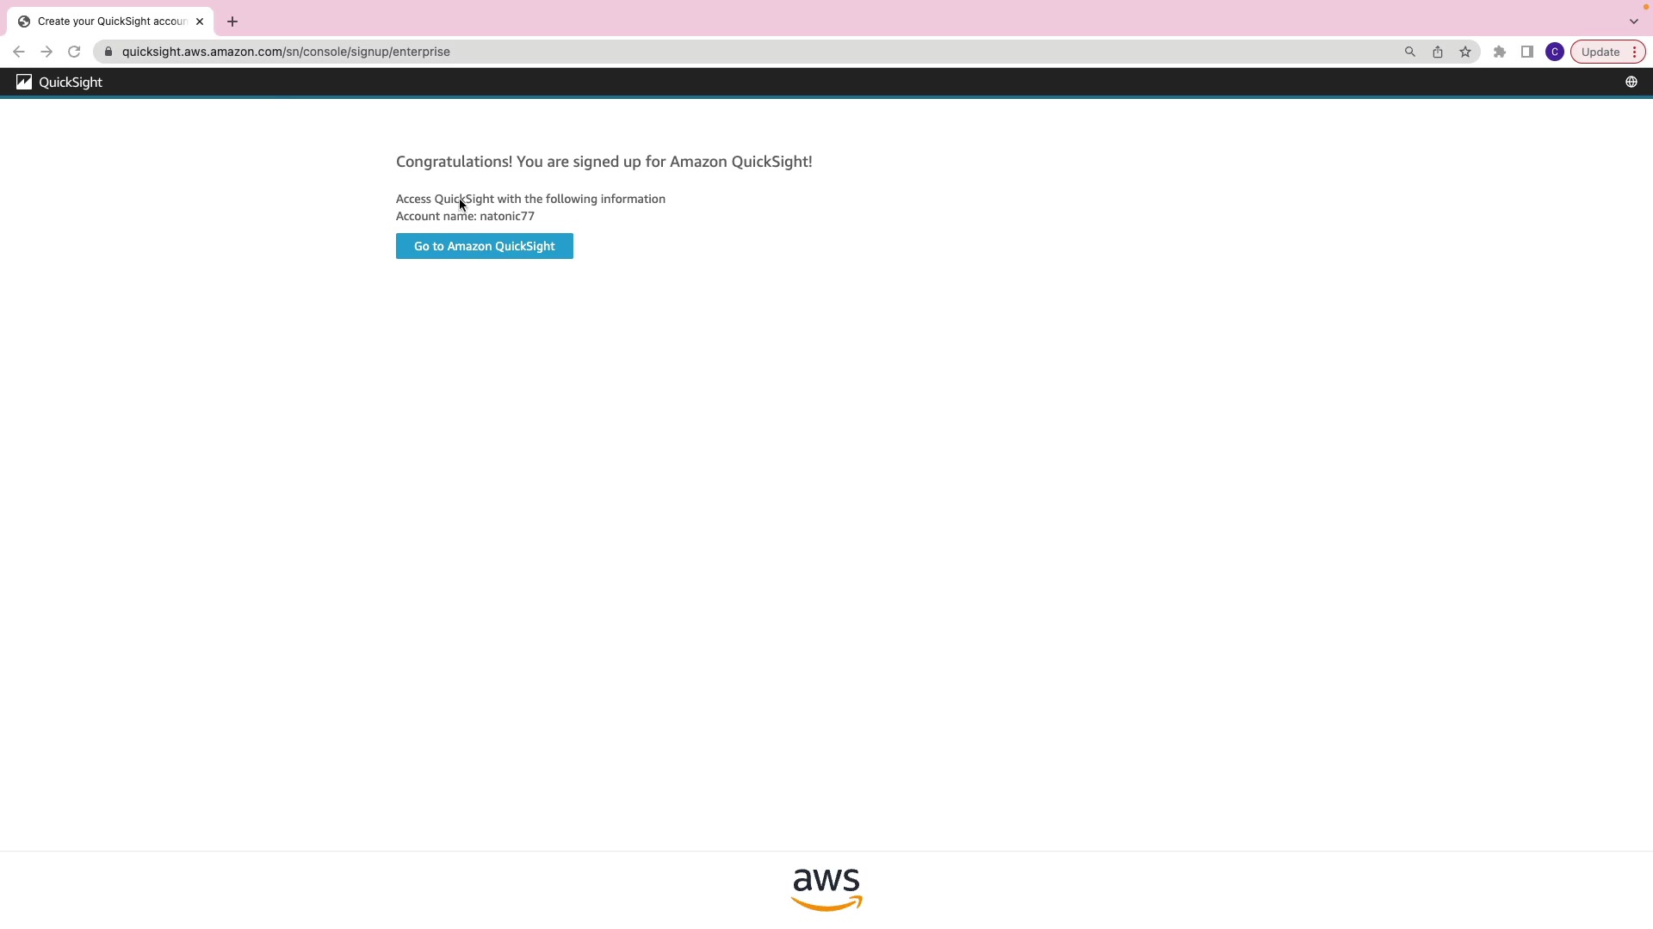Open the profile avatar labeled C
This screenshot has width=1653, height=929.
(1555, 52)
